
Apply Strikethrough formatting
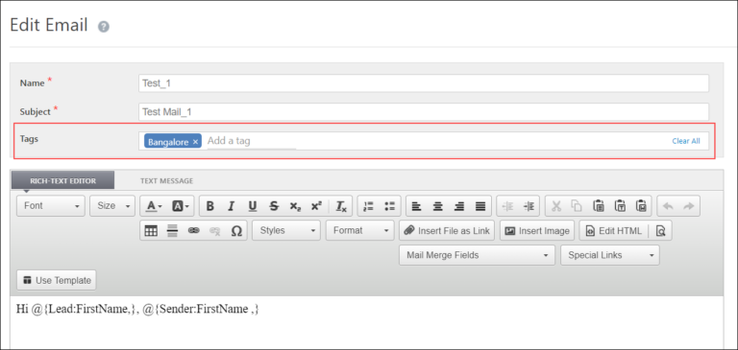[274, 206]
